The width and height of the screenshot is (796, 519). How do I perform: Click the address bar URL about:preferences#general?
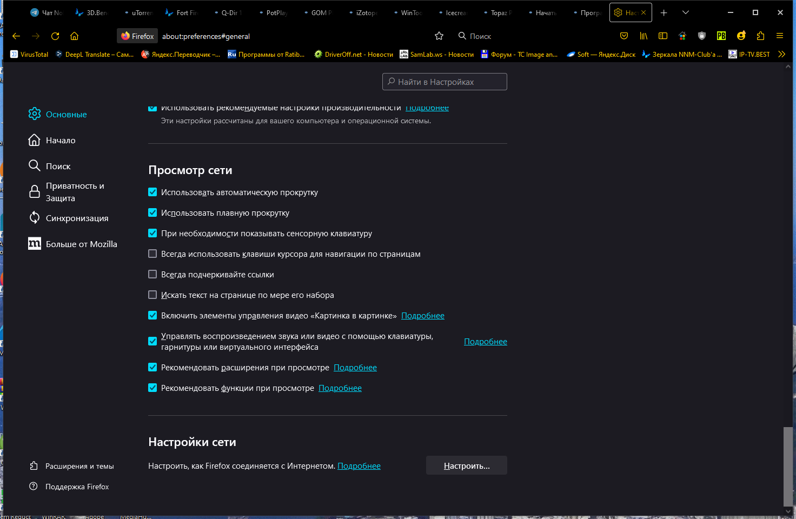[206, 36]
